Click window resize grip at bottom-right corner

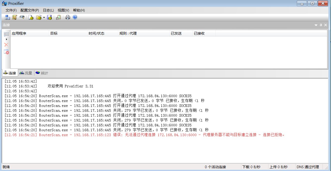click(327, 168)
